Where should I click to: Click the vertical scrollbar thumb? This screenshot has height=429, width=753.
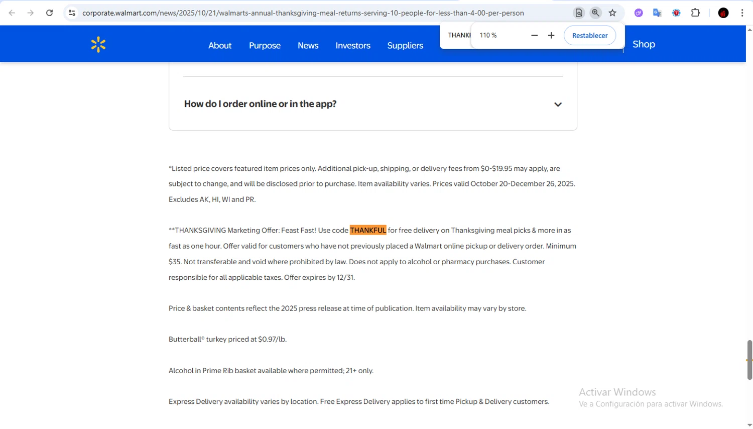point(749,360)
